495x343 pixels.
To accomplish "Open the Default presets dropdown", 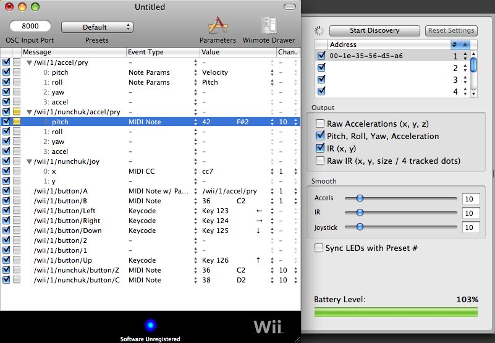I will point(97,27).
